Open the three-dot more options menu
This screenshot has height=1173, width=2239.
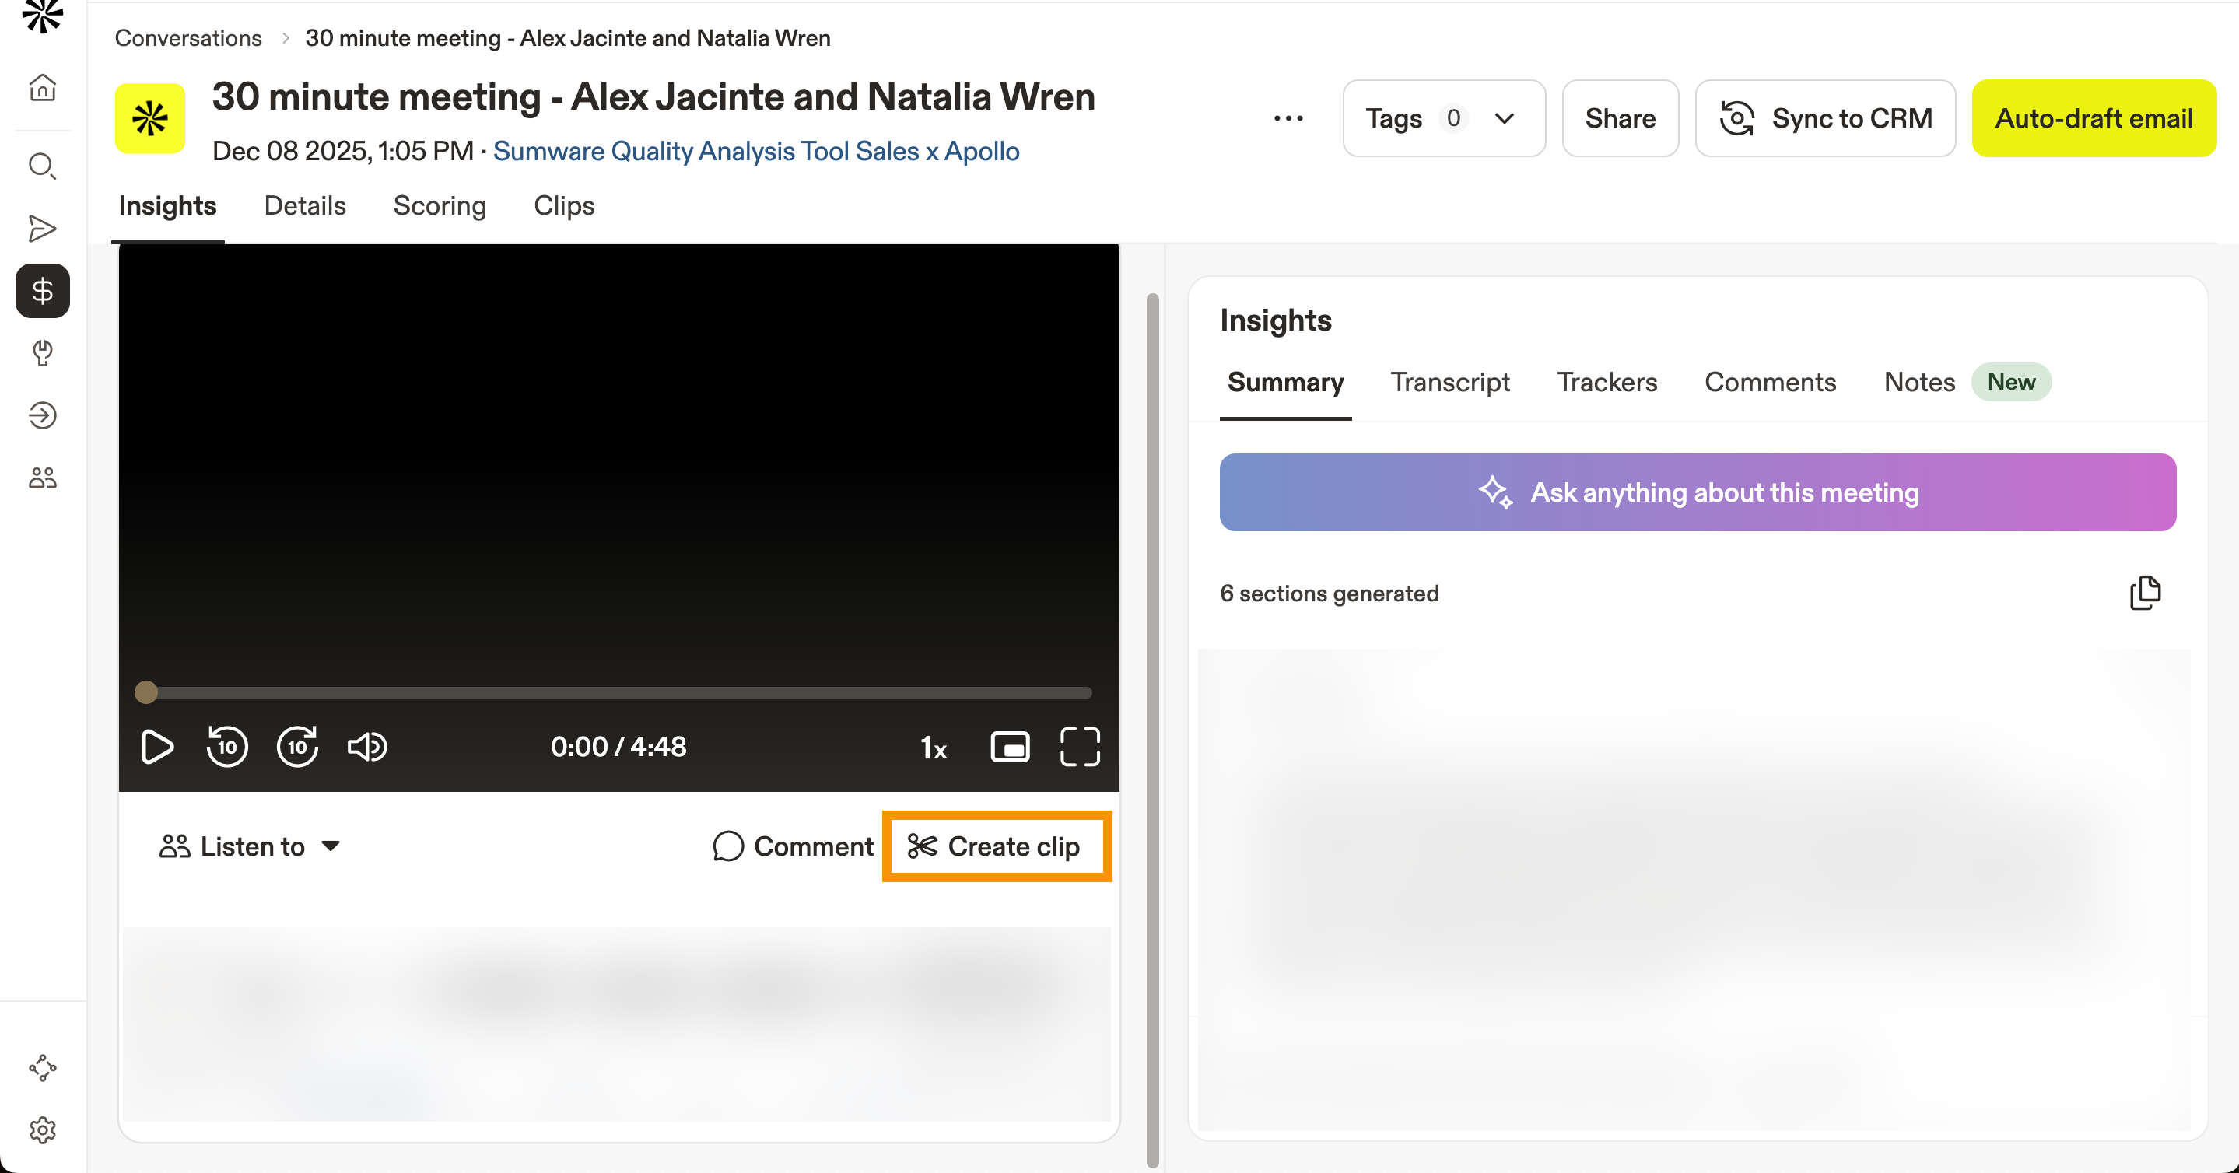1288,118
